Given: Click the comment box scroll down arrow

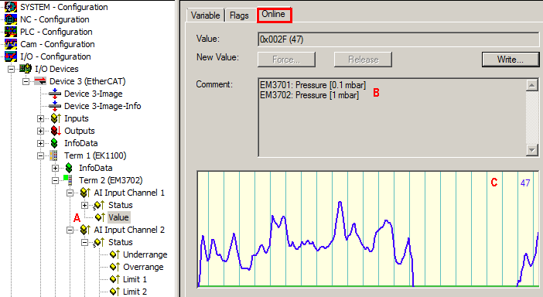Looking at the screenshot, I should tap(531, 150).
